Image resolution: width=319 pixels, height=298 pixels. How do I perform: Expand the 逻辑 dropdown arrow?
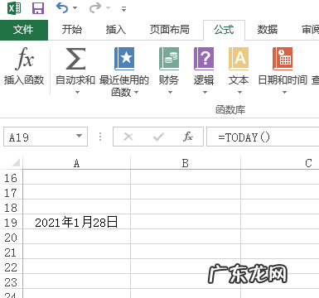pos(205,92)
